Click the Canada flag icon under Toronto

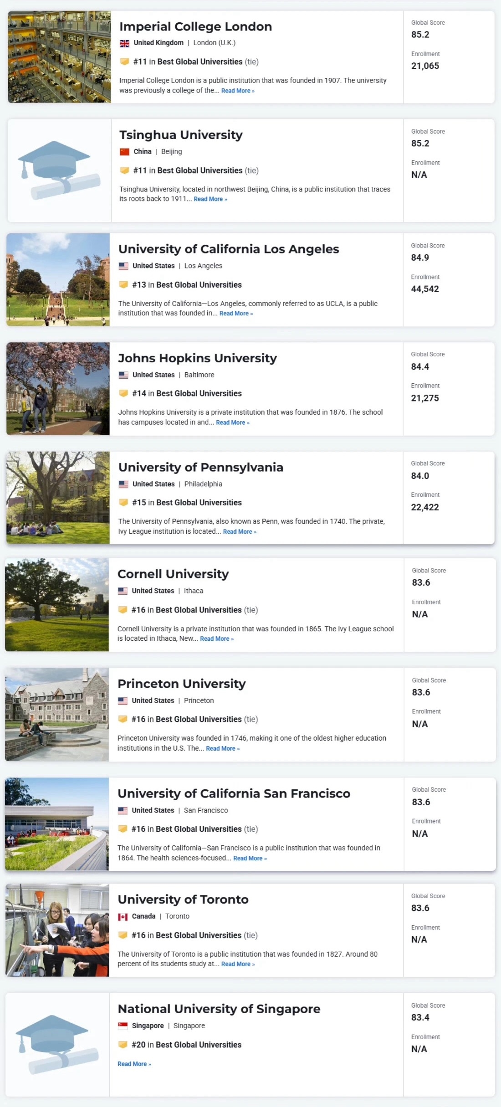pos(123,916)
